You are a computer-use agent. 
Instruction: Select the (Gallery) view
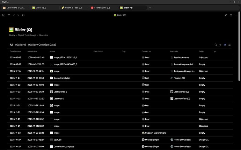21,45
